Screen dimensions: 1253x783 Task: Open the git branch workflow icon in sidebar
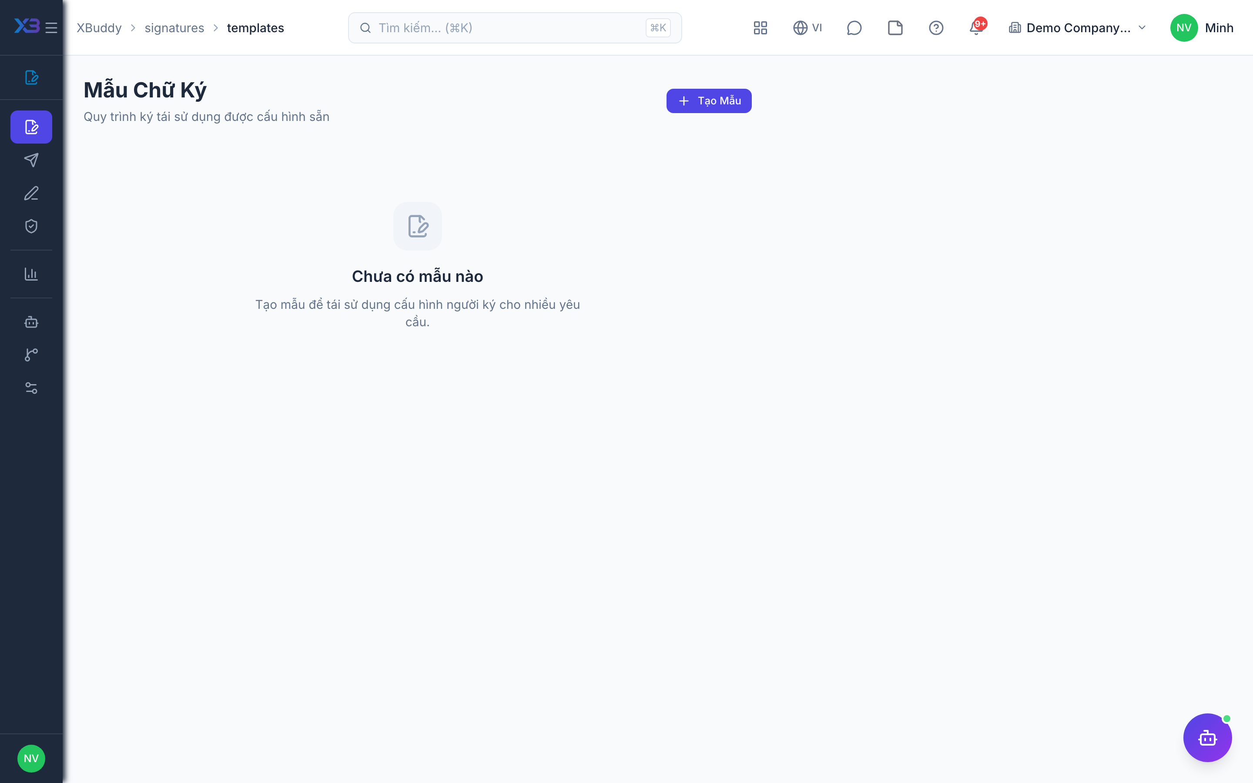31,355
